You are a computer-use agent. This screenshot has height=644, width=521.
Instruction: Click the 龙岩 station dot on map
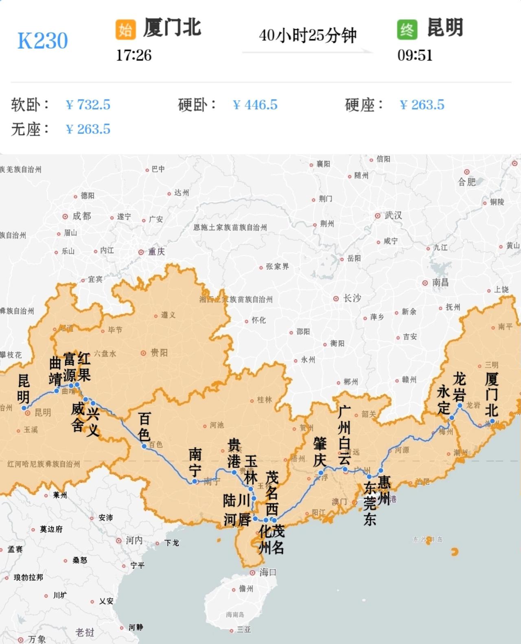pyautogui.click(x=460, y=405)
